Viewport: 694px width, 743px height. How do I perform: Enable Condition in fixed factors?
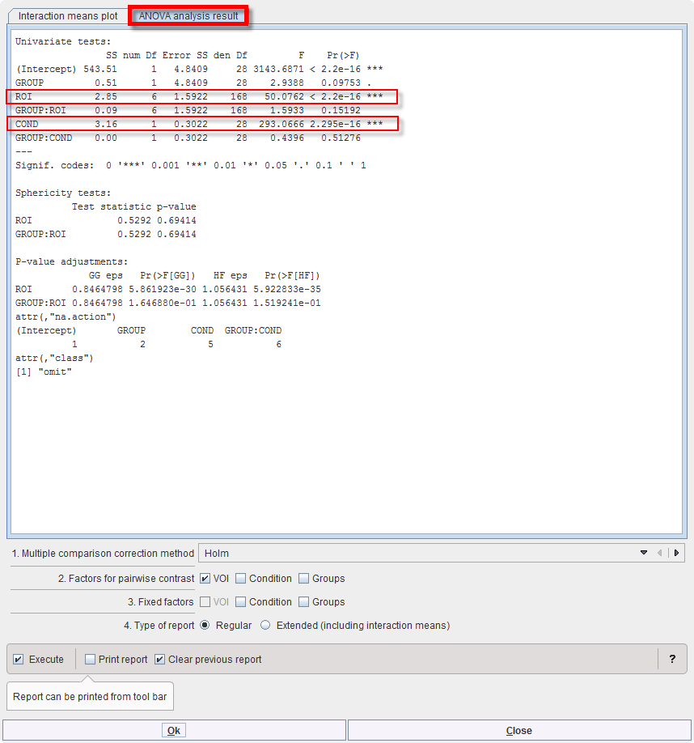[241, 602]
